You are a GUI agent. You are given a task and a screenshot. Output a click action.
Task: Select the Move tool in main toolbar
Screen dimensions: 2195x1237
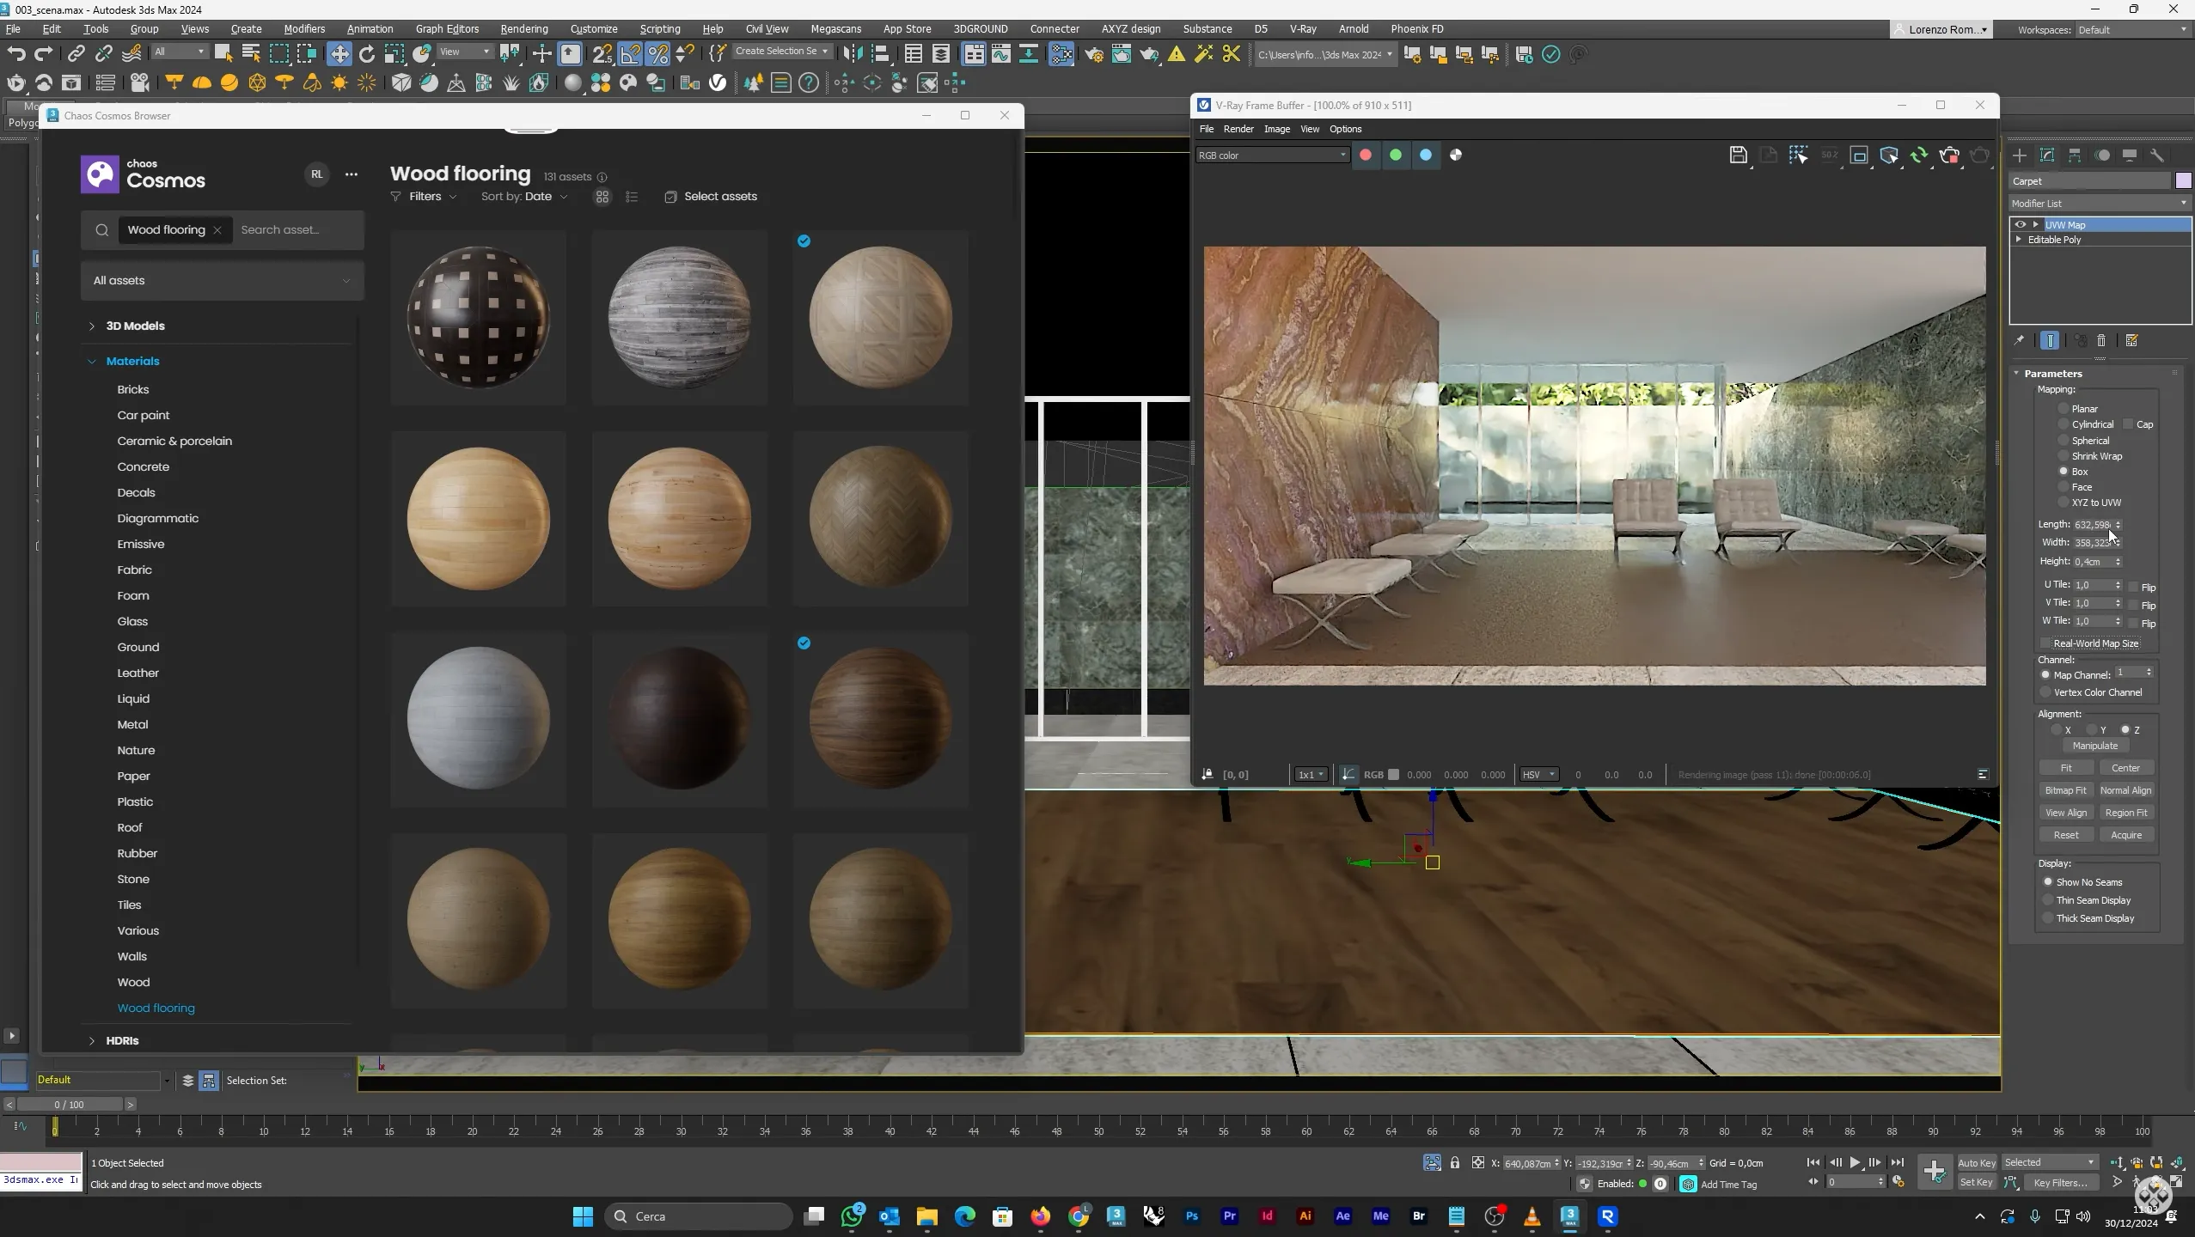(x=339, y=54)
